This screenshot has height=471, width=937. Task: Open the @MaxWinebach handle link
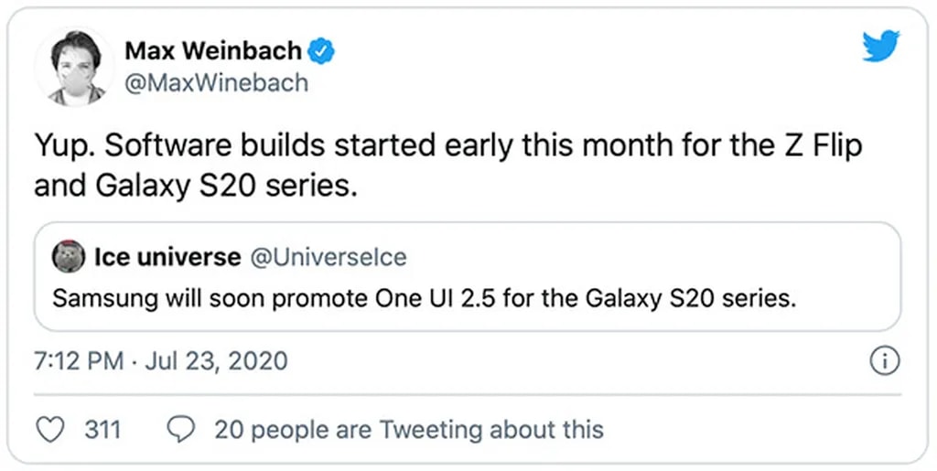pos(216,83)
